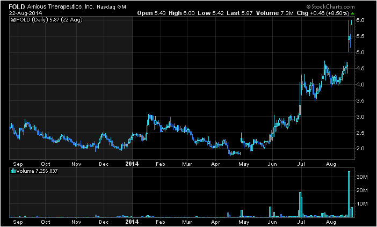
Task: Click the 3.5 price axis label
Action: click(361, 101)
